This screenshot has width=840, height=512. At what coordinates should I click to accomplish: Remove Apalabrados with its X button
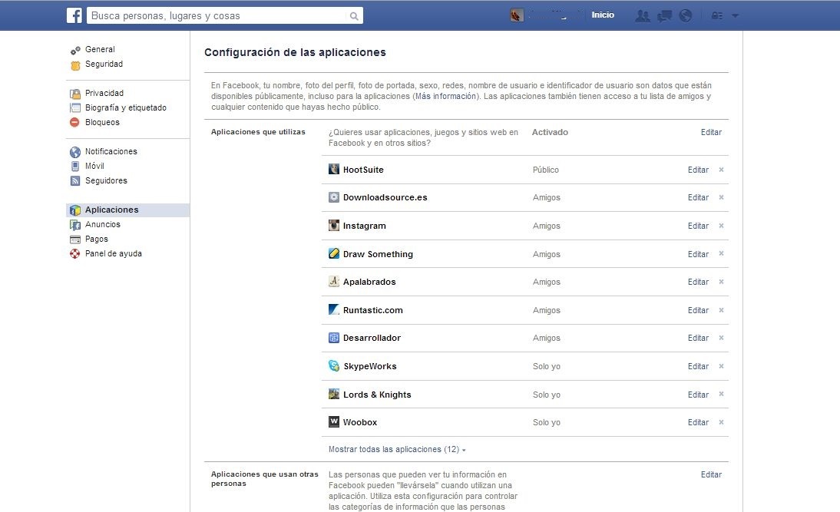pos(721,282)
